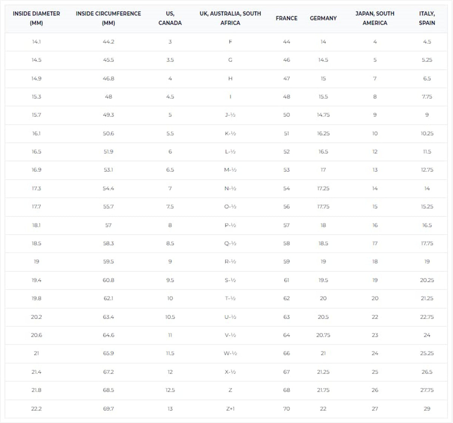Click Germany size 18.5 cell
The width and height of the screenshot is (453, 423).
coord(323,244)
